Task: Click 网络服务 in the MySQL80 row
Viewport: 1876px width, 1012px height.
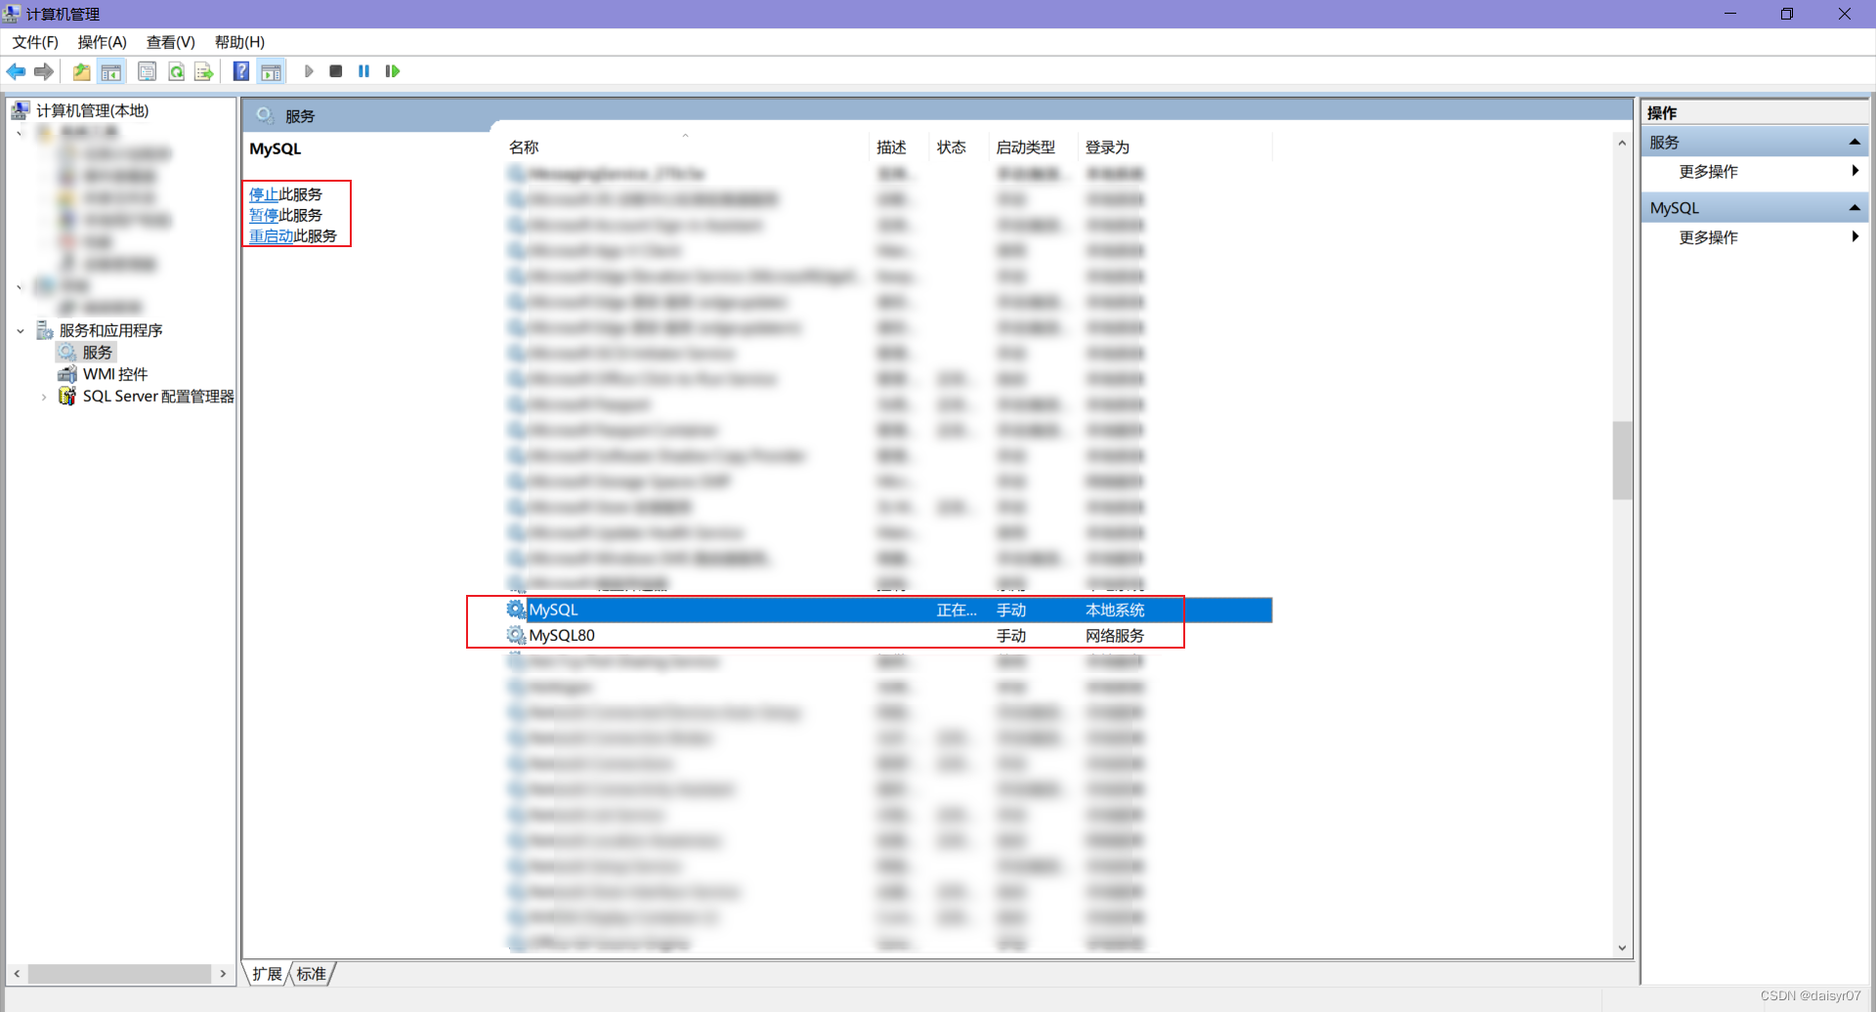Action: click(1115, 635)
